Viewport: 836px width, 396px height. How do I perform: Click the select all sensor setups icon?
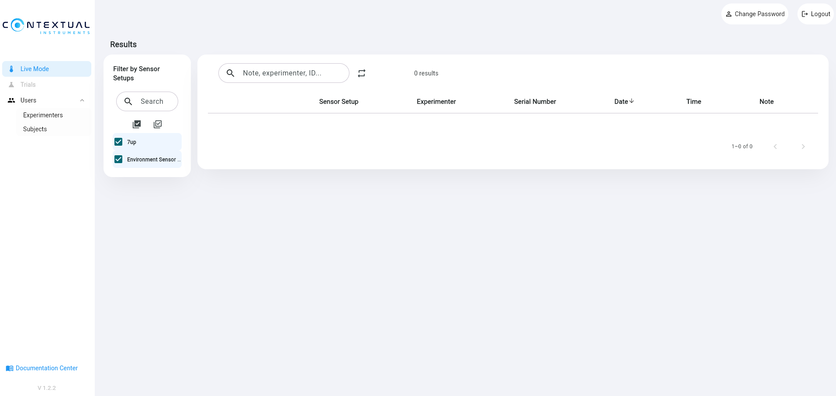(x=137, y=124)
